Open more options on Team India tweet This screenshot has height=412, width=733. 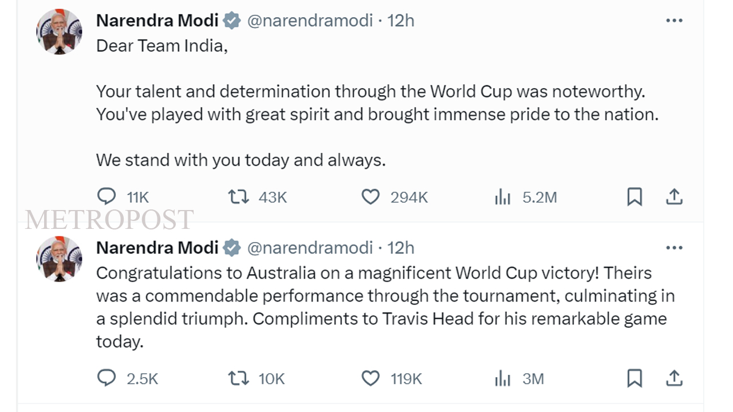(674, 21)
